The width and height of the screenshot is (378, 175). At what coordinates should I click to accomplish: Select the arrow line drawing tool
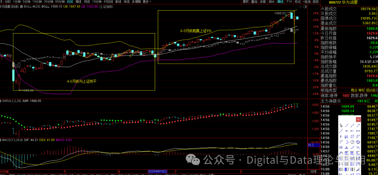358,126
